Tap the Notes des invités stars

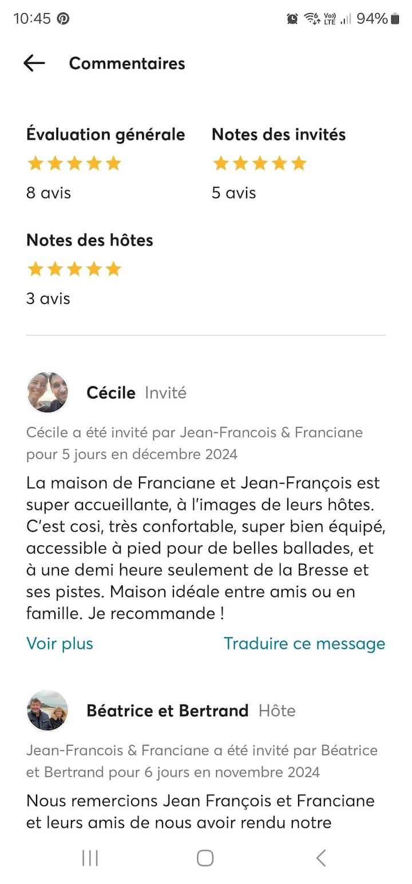260,164
